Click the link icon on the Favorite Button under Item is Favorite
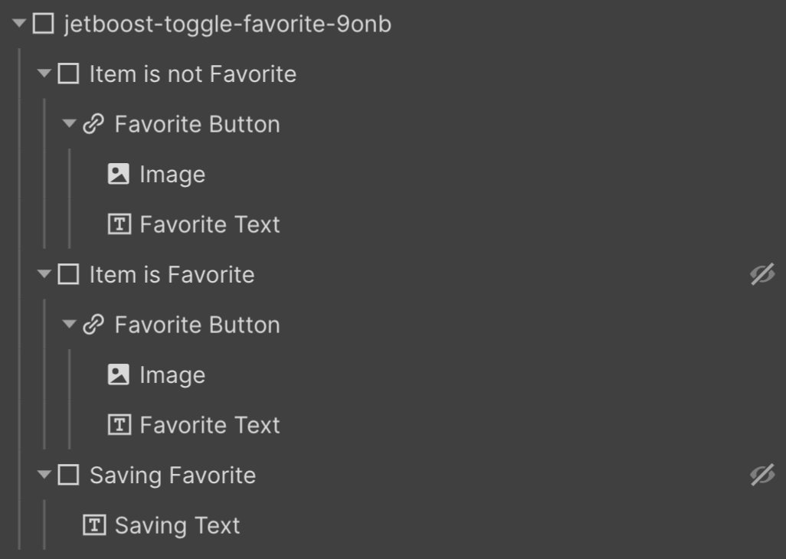Viewport: 786px width, 559px height. point(93,324)
